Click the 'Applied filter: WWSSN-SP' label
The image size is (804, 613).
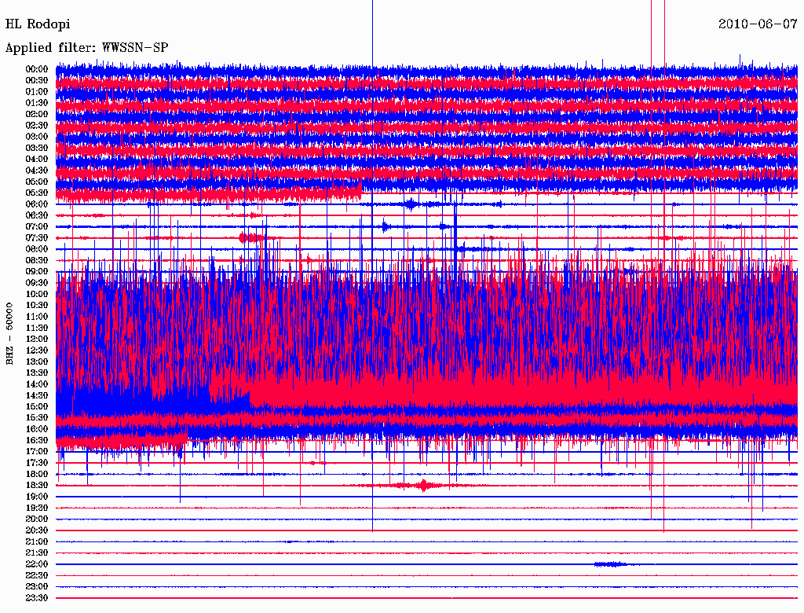pos(86,48)
